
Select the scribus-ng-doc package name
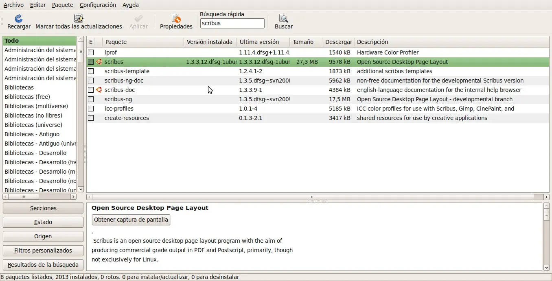tap(124, 81)
